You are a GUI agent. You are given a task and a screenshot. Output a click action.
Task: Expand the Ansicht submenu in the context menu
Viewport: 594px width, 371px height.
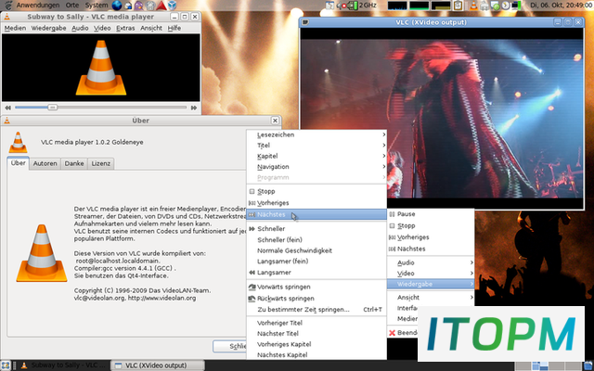(x=431, y=298)
